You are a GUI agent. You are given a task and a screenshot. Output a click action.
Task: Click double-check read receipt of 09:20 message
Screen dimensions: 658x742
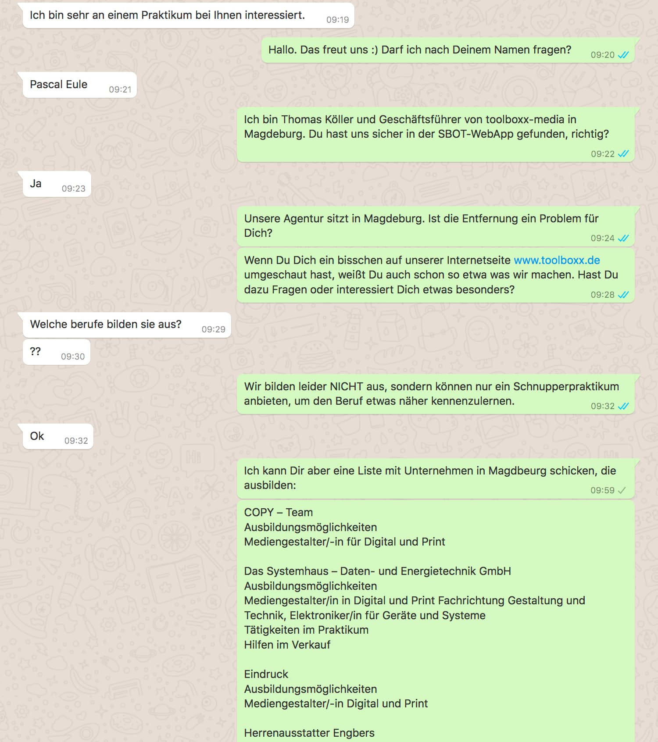click(x=623, y=55)
